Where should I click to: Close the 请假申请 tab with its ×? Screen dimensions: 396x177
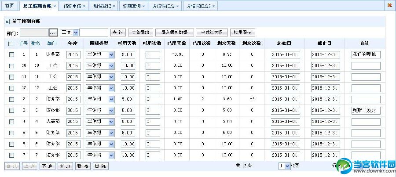(84, 6)
